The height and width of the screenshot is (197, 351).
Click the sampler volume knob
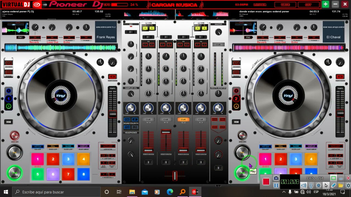[131, 94]
